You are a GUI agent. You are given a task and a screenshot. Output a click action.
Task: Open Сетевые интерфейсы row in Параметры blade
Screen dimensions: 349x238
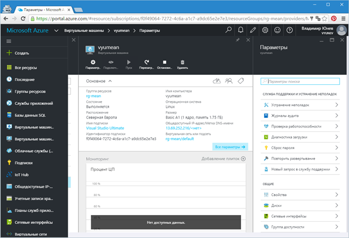pyautogui.click(x=300, y=216)
